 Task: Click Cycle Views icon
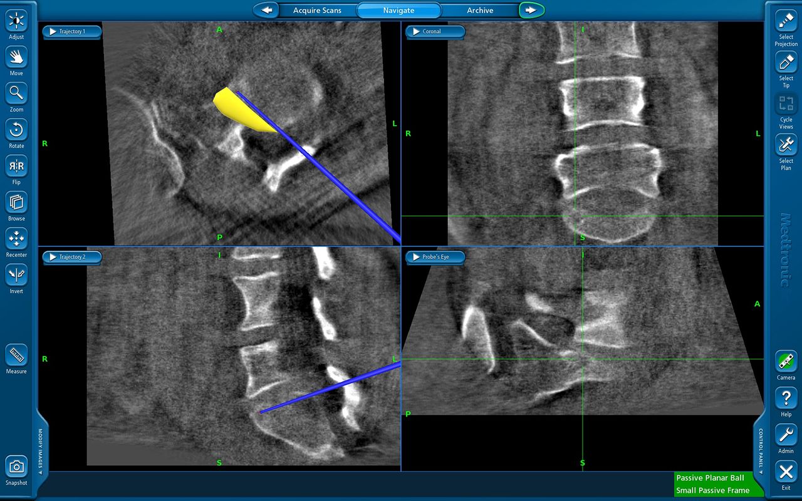point(786,104)
